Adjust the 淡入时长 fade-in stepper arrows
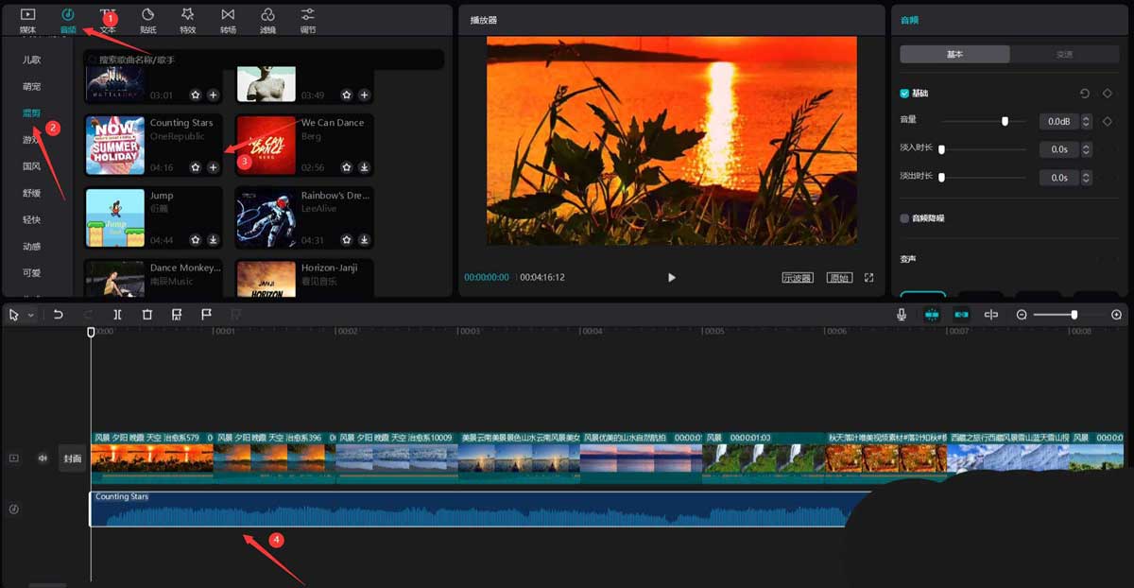This screenshot has height=588, width=1134. tap(1086, 149)
